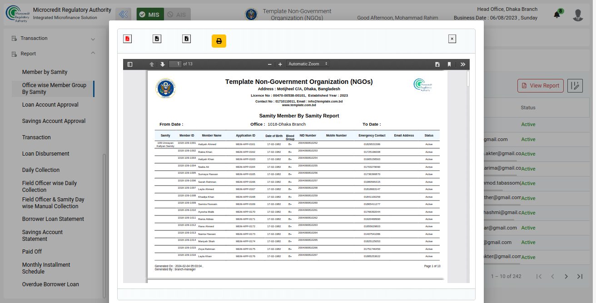Viewport: 596px width, 303px height.
Task: Open Paid Off report
Action: point(32,252)
